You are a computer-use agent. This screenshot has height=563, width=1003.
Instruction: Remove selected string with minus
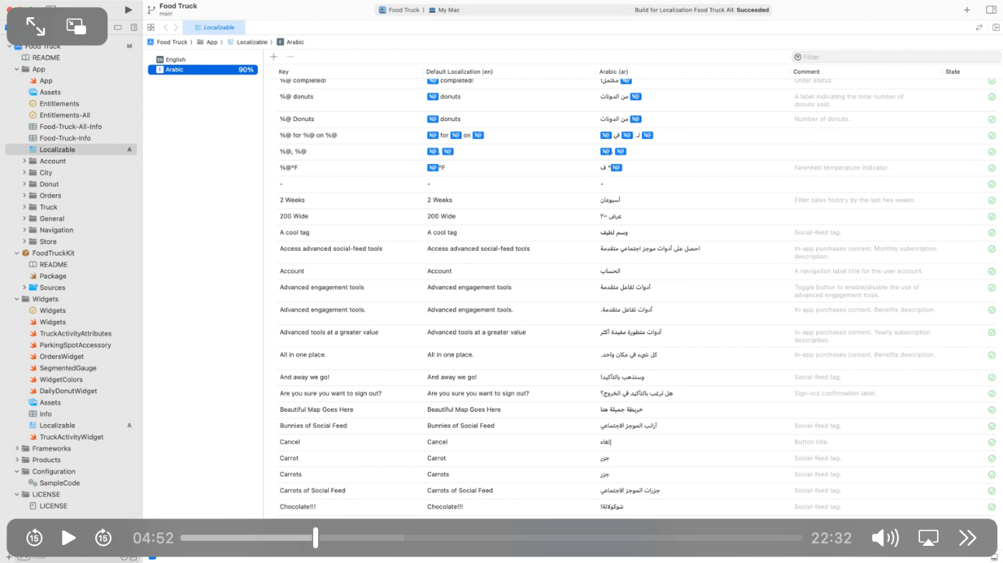(290, 57)
